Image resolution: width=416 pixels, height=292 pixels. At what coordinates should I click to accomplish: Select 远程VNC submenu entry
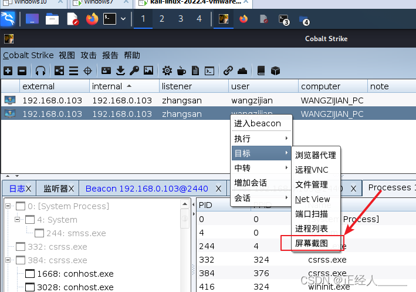316,170
